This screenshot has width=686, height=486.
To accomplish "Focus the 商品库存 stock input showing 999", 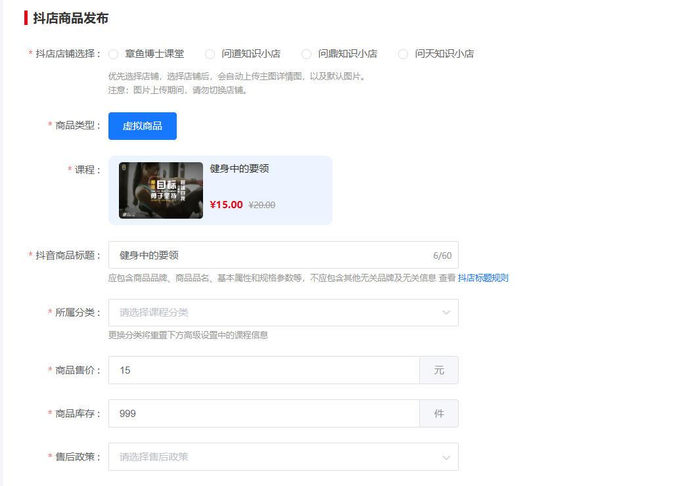I will pos(263,413).
